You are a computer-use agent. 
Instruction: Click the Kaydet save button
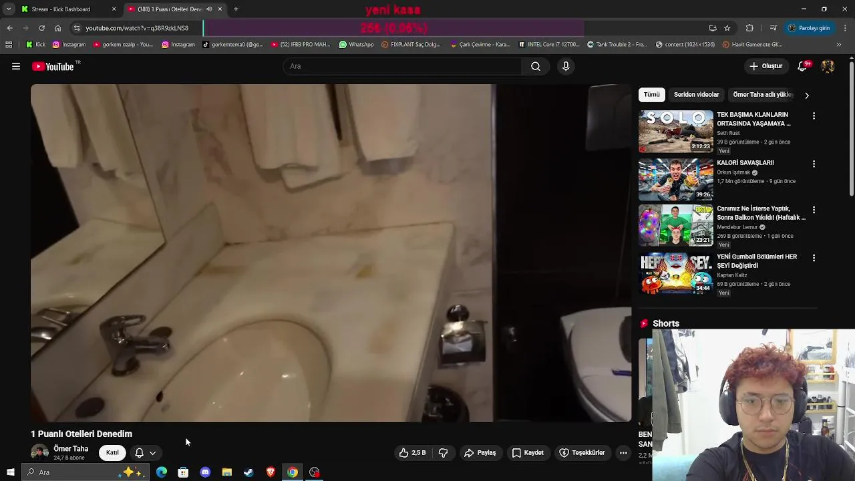tap(528, 453)
